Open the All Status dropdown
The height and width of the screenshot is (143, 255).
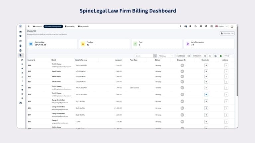point(166,56)
